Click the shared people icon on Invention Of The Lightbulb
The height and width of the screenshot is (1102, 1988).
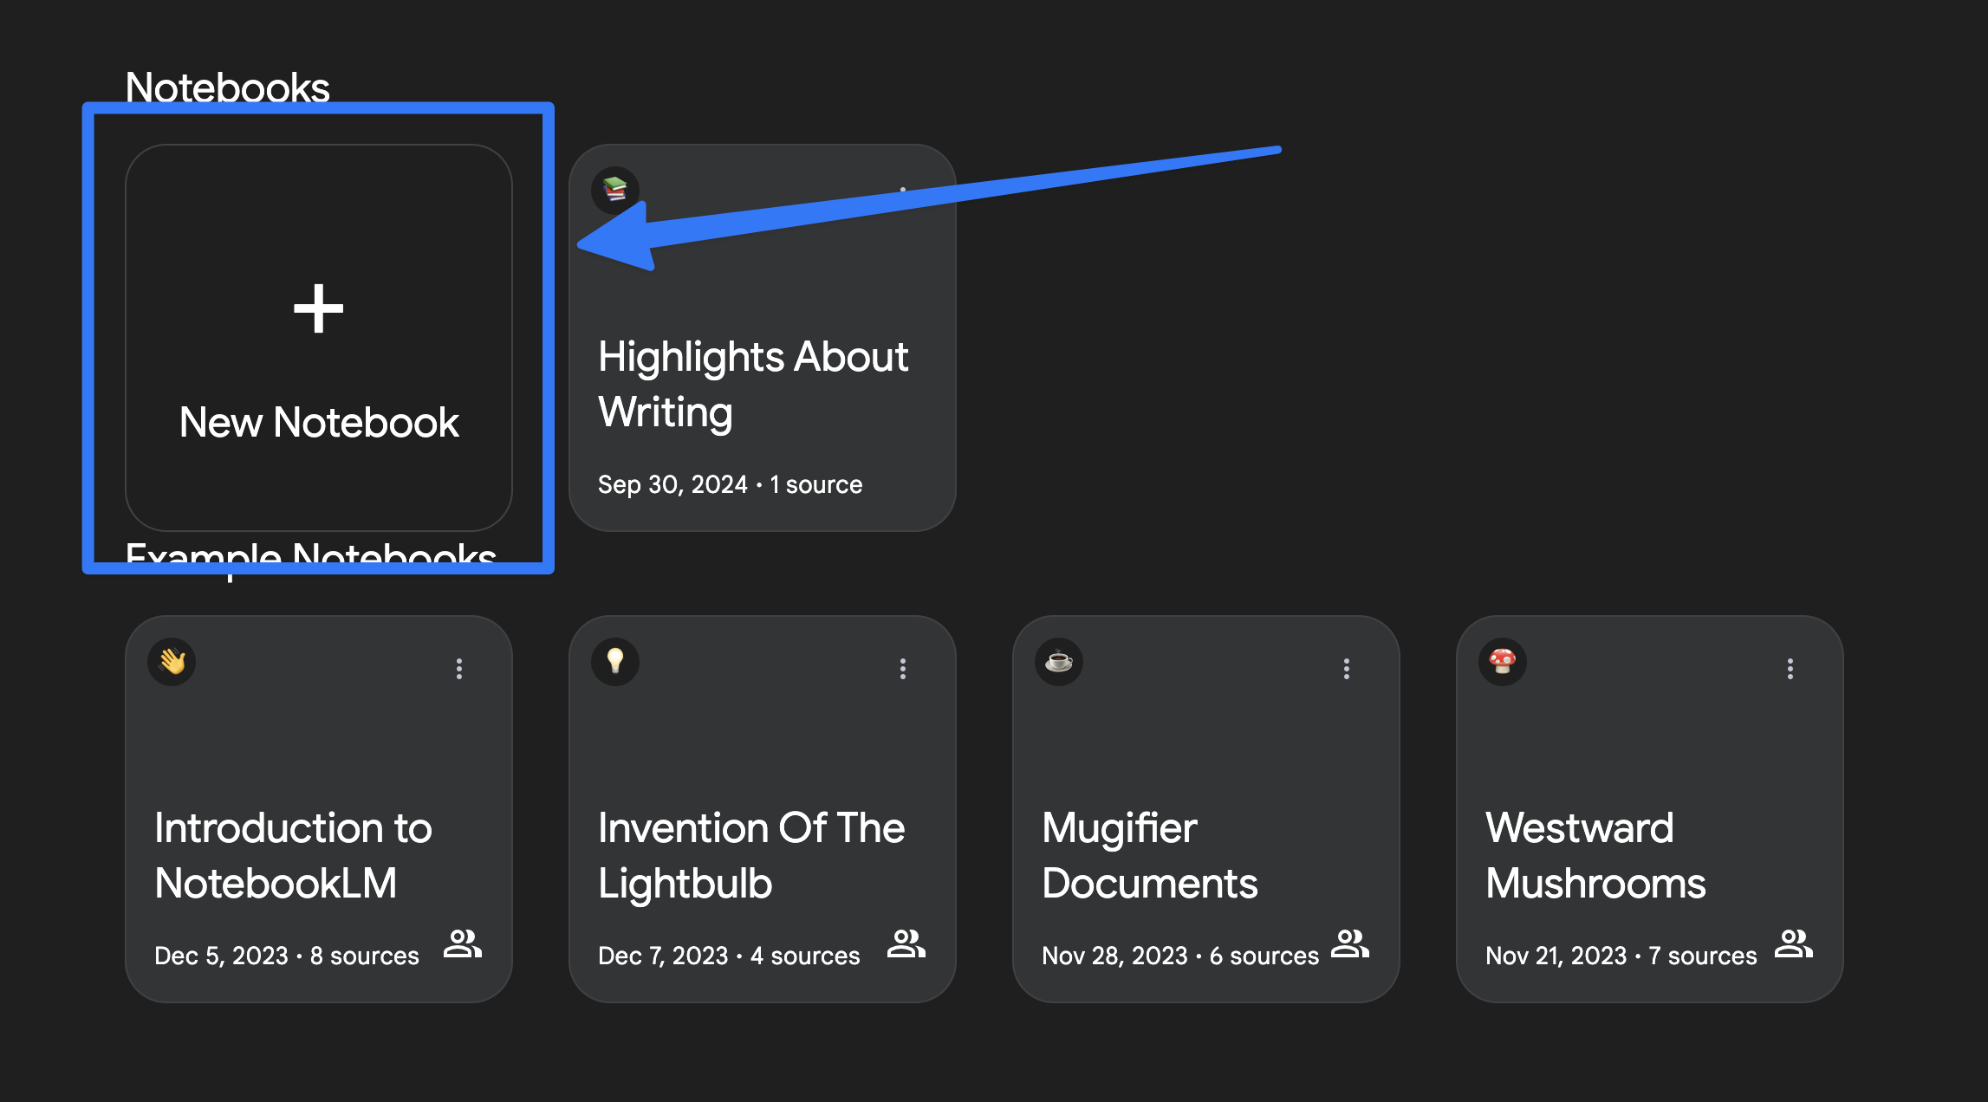tap(906, 943)
